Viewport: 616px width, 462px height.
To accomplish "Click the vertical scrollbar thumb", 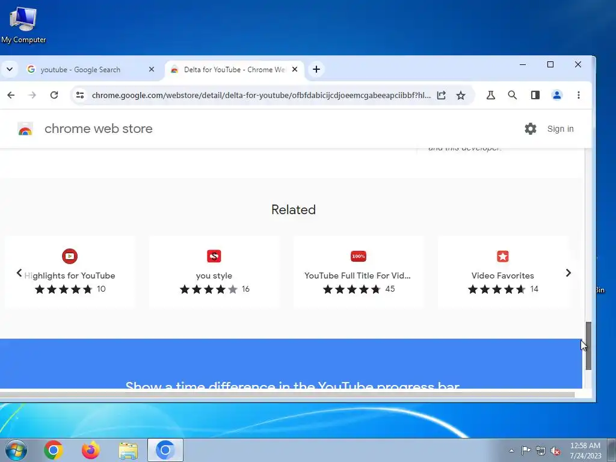I will tap(588, 346).
